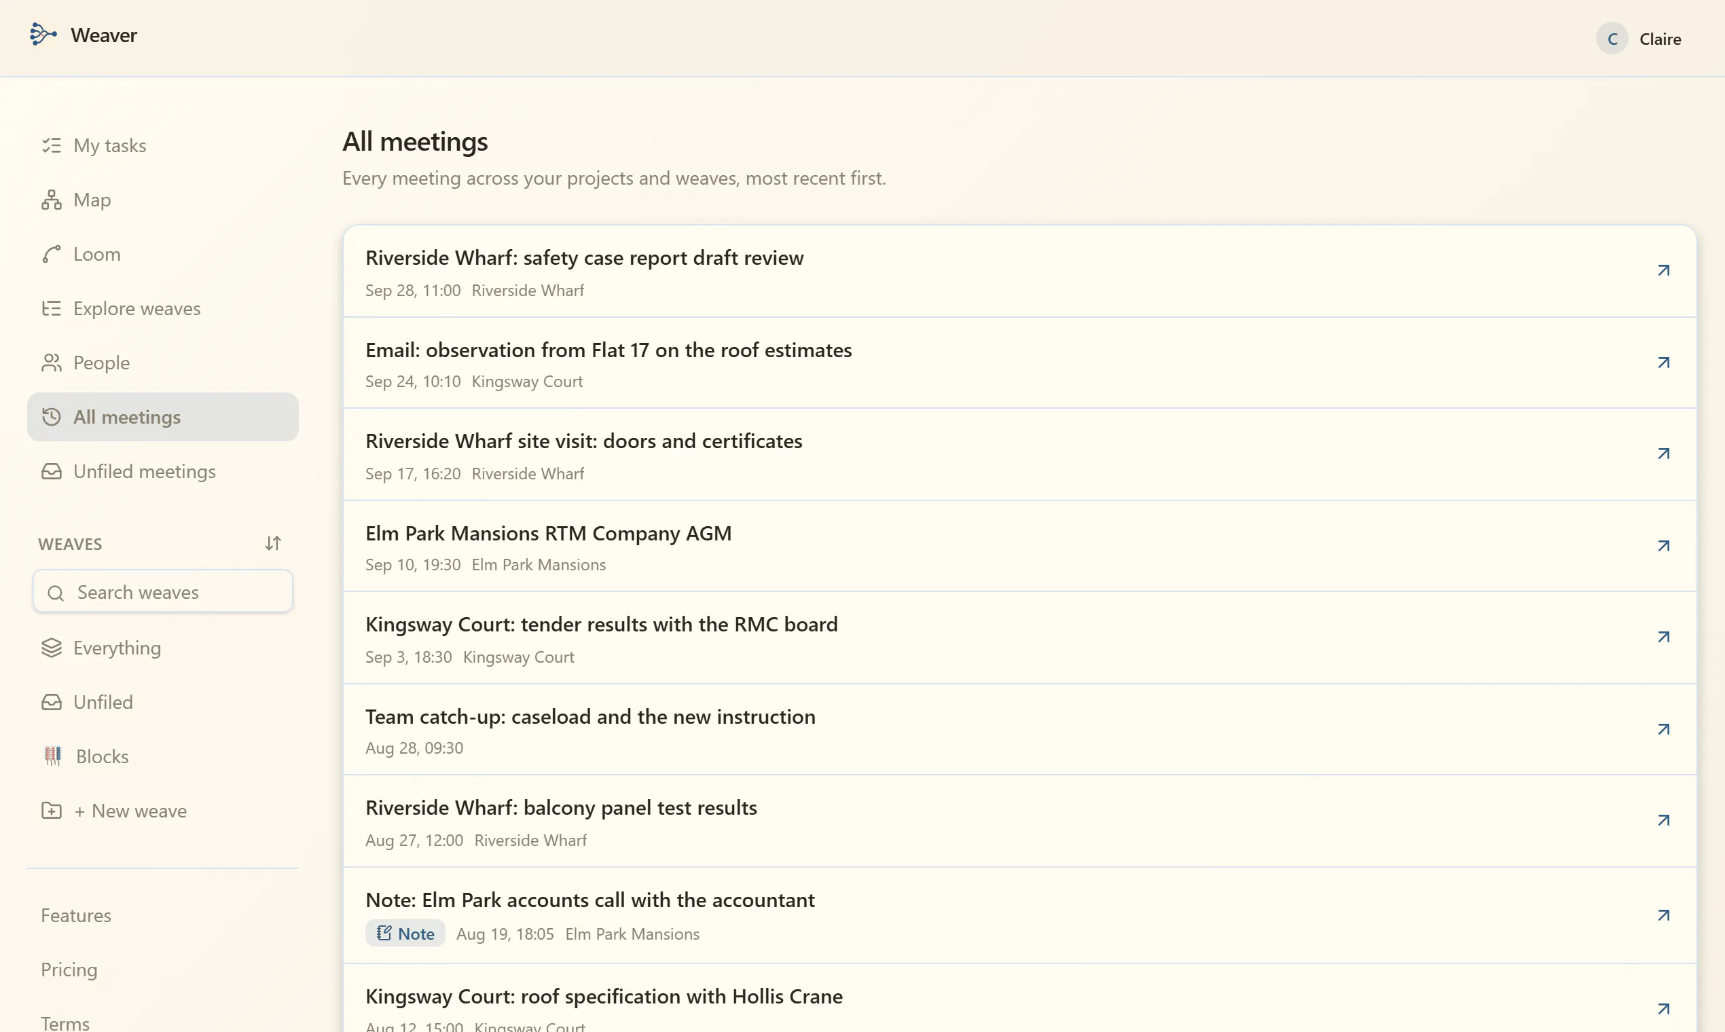Open arrow for site visit doors and certificates
This screenshot has height=1032, width=1725.
coord(1663,454)
